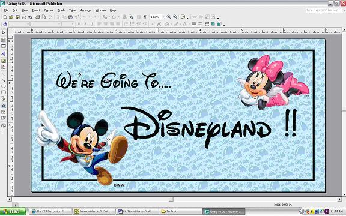Image resolution: width=346 pixels, height=216 pixels.
Task: Open the Format menu
Action: (x=49, y=10)
